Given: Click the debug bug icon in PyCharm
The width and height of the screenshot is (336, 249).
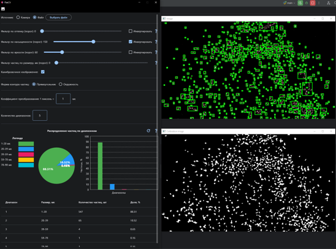Looking at the screenshot, I should point(307,3).
